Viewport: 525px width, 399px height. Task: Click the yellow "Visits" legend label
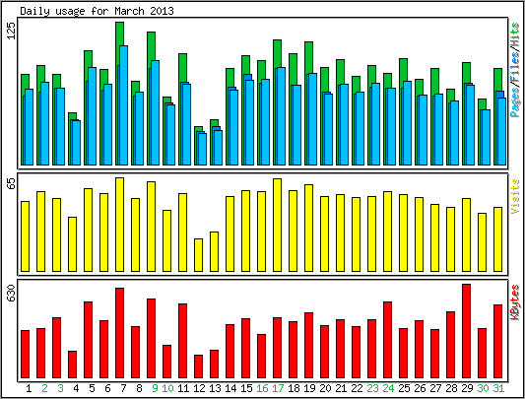[515, 196]
